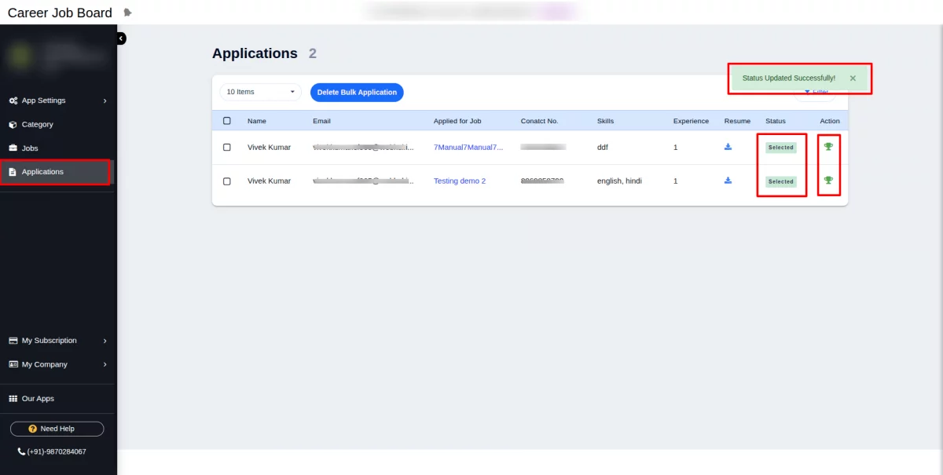Check the second Vivek Kumar row checkbox
This screenshot has height=475, width=943.
point(227,181)
